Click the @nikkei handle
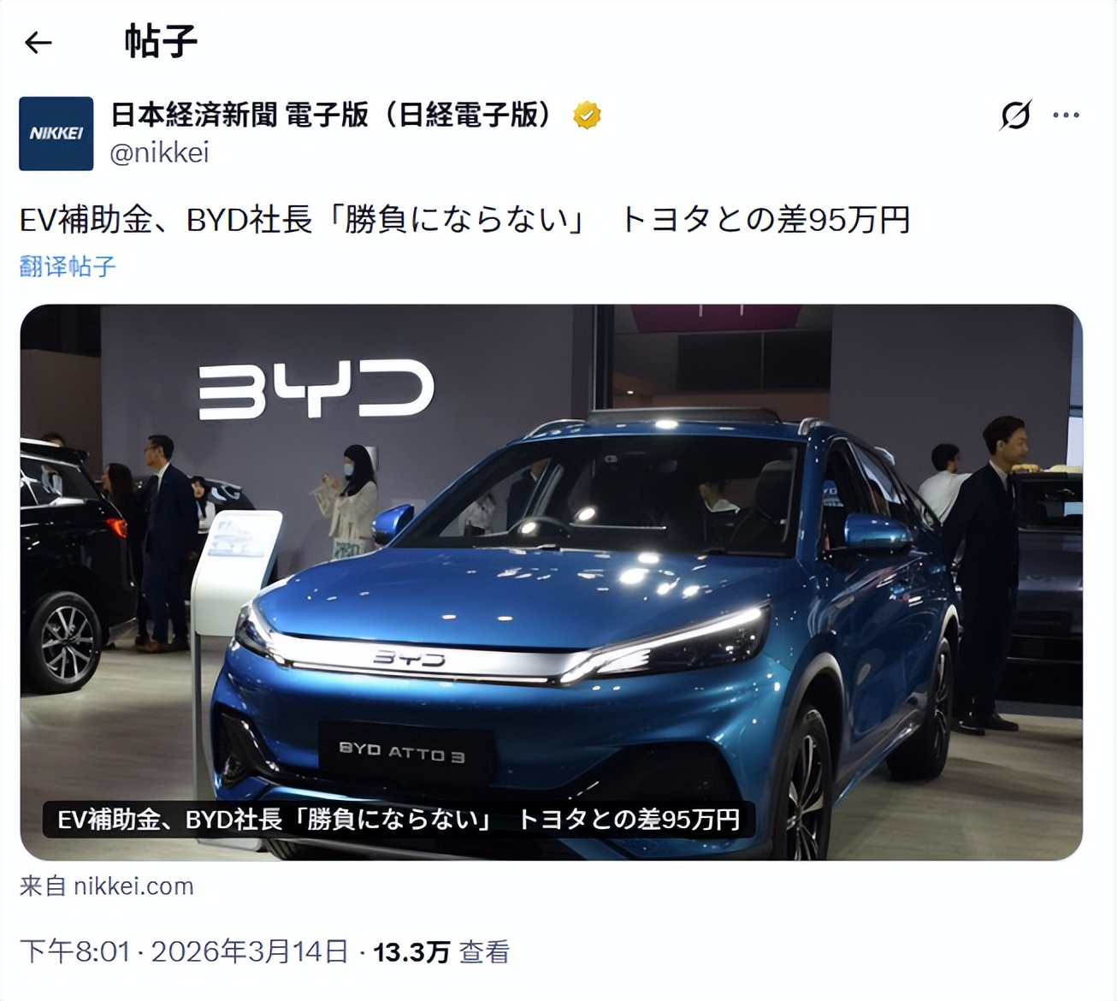The image size is (1117, 1001). 160,152
